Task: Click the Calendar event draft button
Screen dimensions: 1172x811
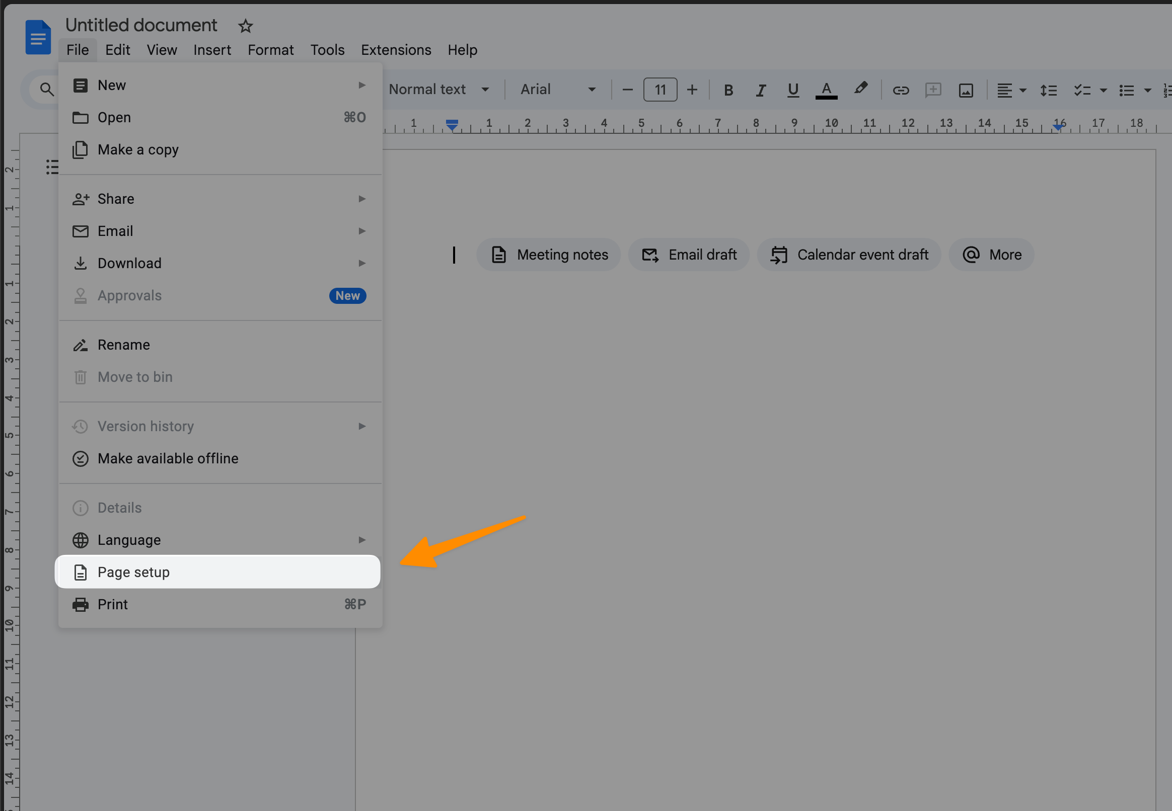Action: 848,255
